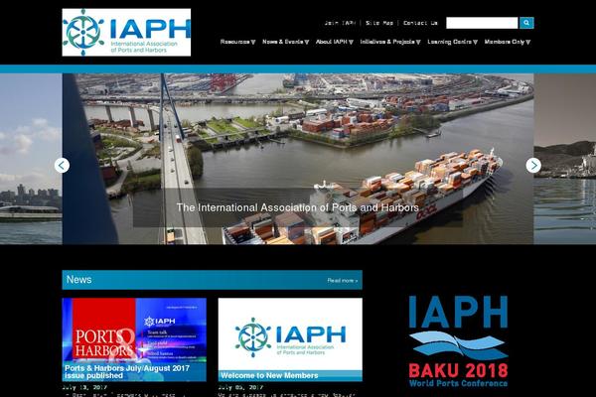This screenshot has width=596, height=397.
Task: Click the slide caption International Association of Ports and Harbors
Action: (x=298, y=207)
